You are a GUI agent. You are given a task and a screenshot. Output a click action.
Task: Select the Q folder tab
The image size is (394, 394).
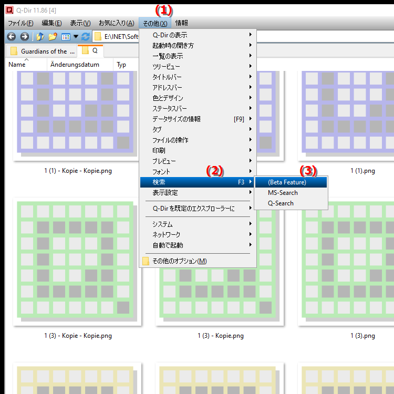[91, 51]
